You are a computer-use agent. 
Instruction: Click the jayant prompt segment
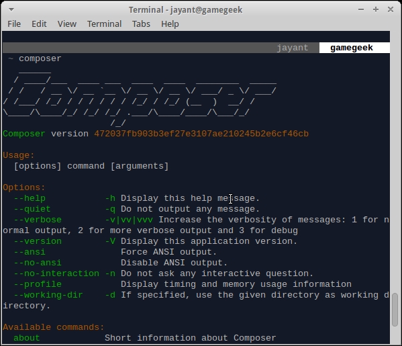click(x=292, y=48)
